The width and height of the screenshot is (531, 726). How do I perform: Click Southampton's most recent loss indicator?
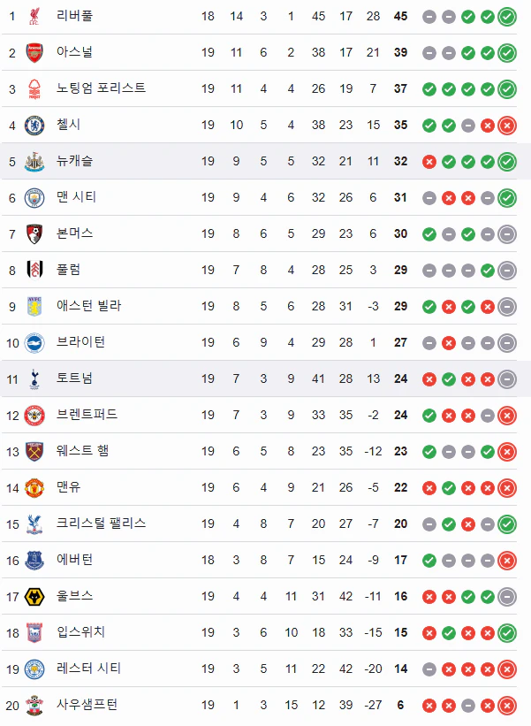[507, 706]
